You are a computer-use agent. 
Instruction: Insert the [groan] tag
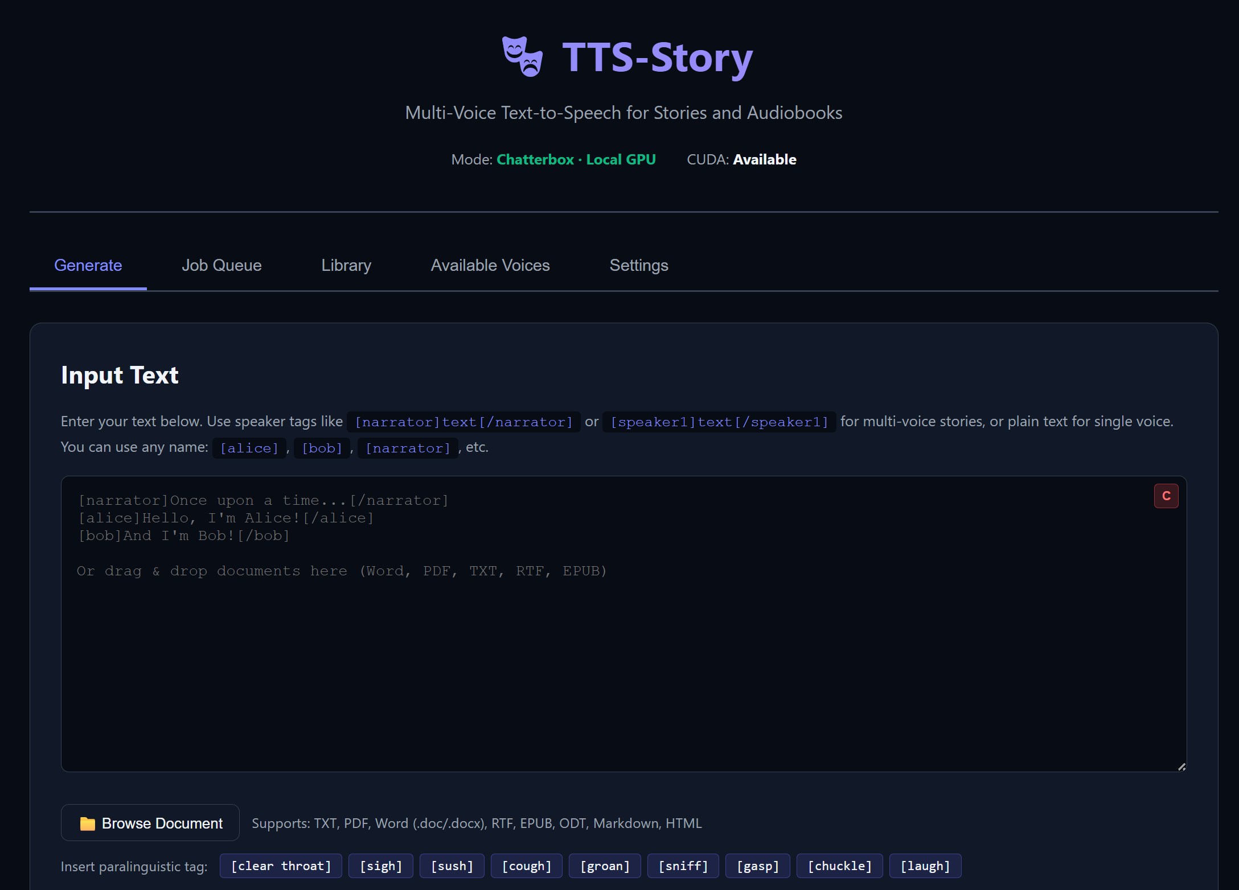coord(605,866)
